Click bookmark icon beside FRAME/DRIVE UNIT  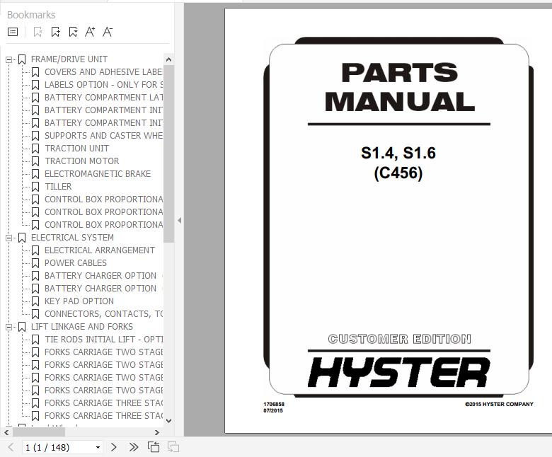tap(22, 59)
